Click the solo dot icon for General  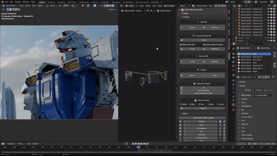click(x=220, y=122)
